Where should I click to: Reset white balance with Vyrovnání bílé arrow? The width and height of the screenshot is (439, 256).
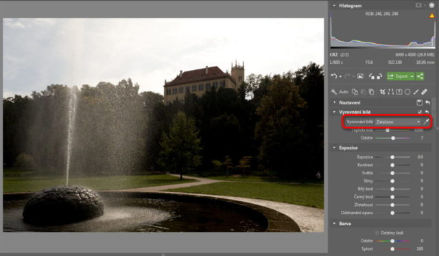click(427, 112)
